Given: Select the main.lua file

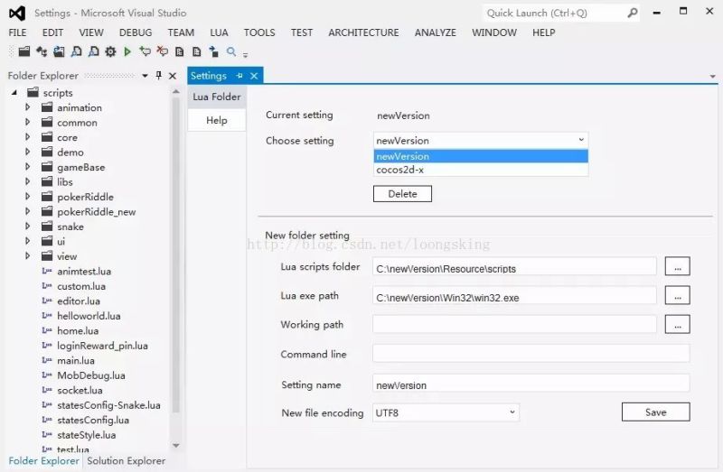Looking at the screenshot, I should [x=76, y=361].
